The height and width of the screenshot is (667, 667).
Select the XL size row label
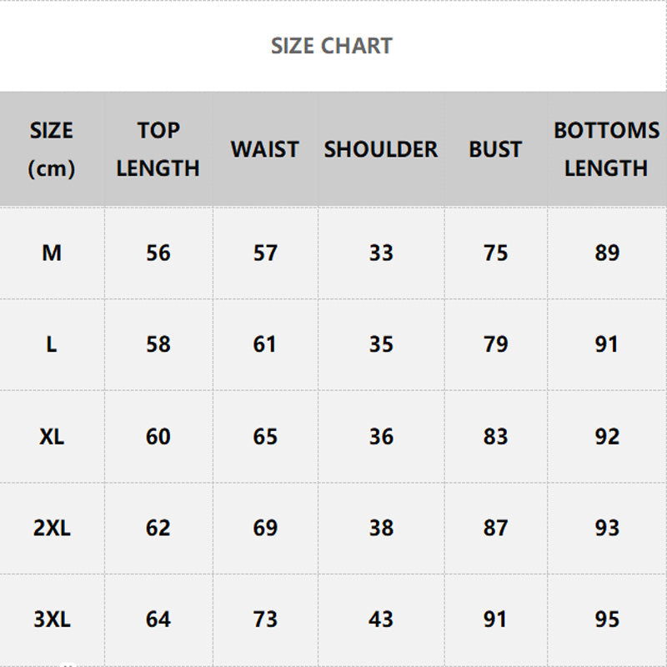click(x=52, y=436)
